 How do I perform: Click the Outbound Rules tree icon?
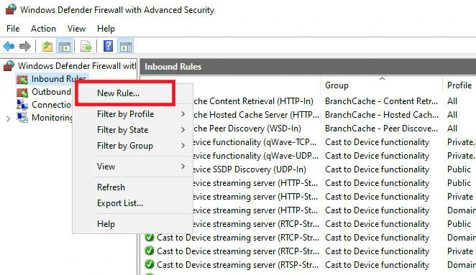[22, 92]
